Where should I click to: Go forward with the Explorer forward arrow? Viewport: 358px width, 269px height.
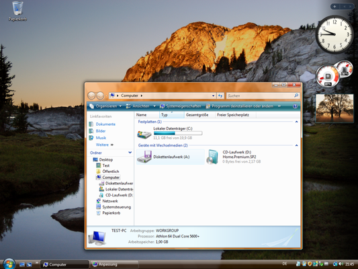pyautogui.click(x=100, y=95)
